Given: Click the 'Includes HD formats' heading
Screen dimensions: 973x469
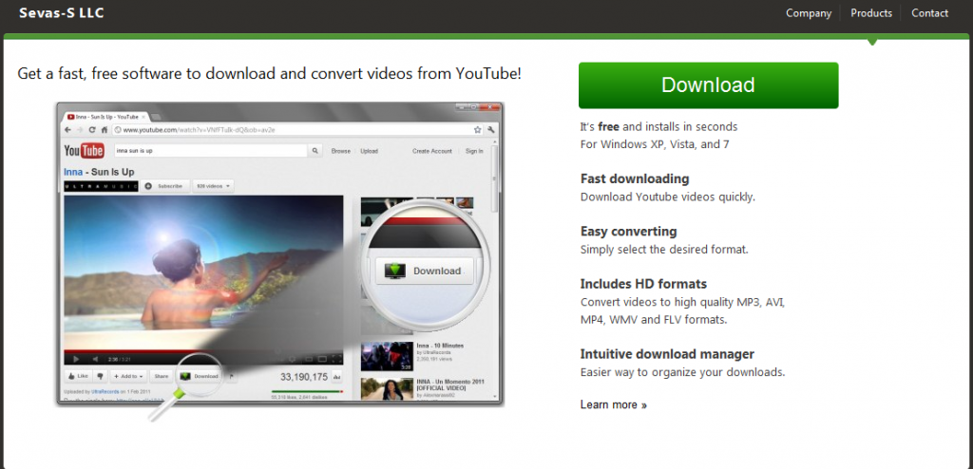Looking at the screenshot, I should [x=643, y=284].
